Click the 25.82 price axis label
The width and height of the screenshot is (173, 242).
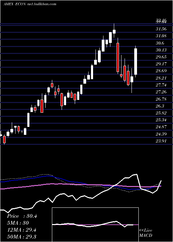click(161, 113)
